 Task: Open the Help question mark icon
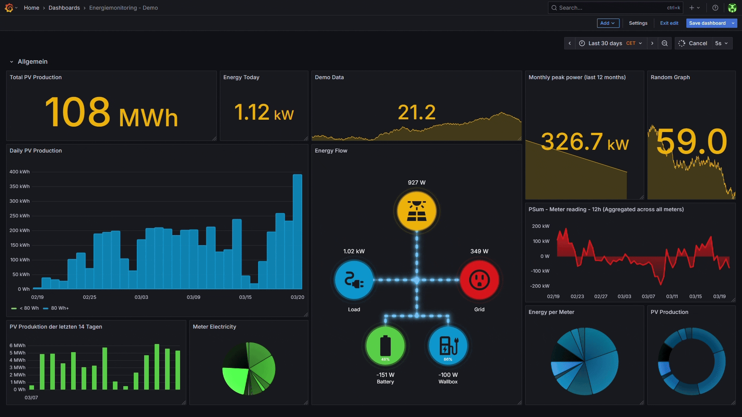click(x=715, y=7)
